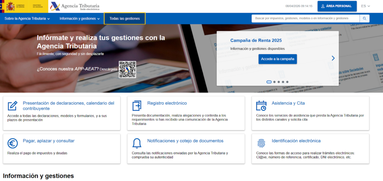Select the first carousel indicator dot
383x181 pixels.
click(x=269, y=82)
